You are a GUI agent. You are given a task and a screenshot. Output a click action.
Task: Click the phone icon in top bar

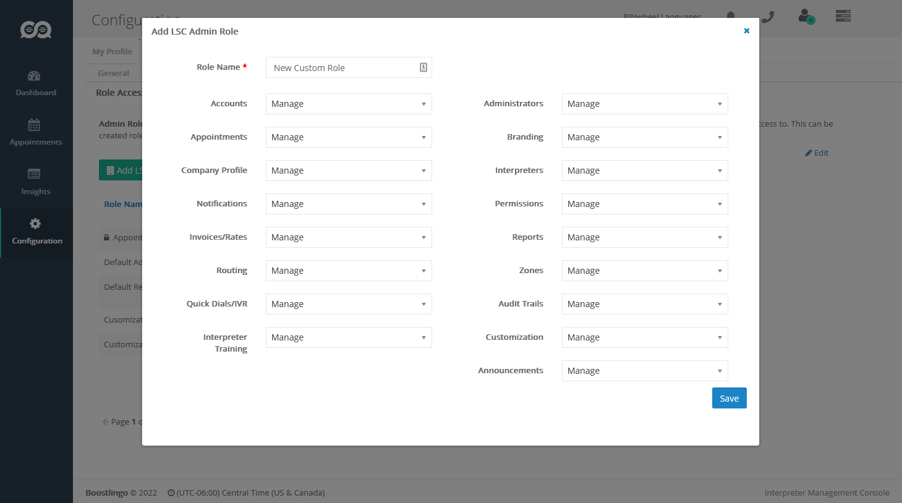pyautogui.click(x=768, y=17)
